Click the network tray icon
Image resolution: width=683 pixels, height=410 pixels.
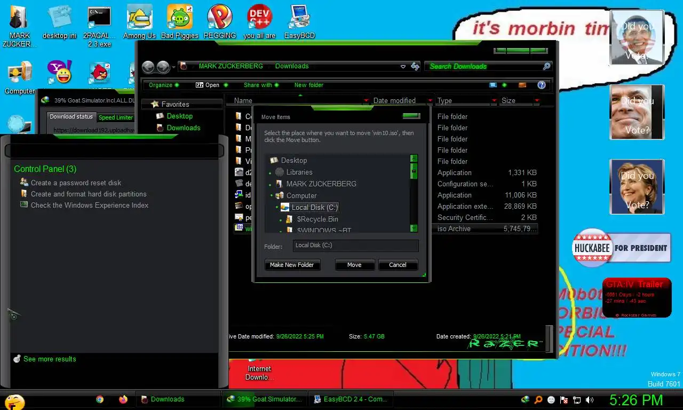click(577, 399)
